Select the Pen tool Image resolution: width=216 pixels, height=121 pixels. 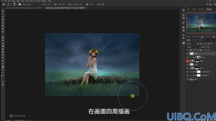tap(3, 55)
